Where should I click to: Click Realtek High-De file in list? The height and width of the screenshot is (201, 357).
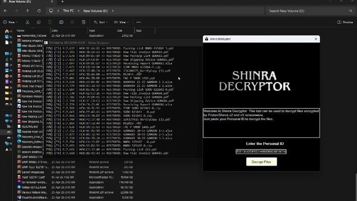[30, 132]
